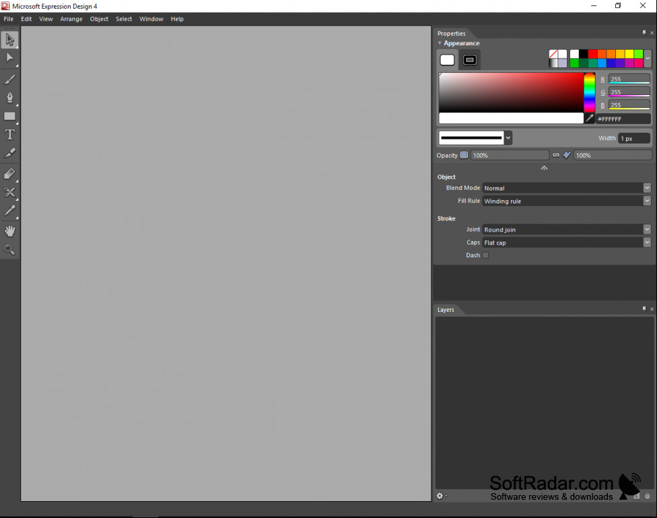Open the stroke style dropdown
The image size is (657, 518).
508,137
